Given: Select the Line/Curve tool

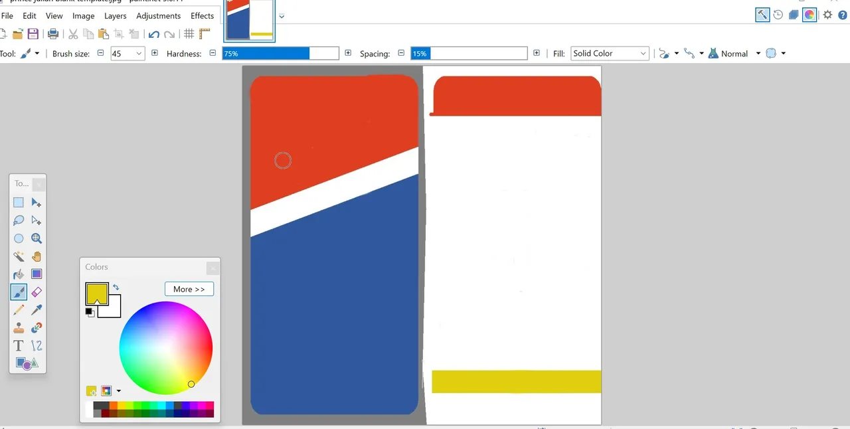Looking at the screenshot, I should coord(37,346).
